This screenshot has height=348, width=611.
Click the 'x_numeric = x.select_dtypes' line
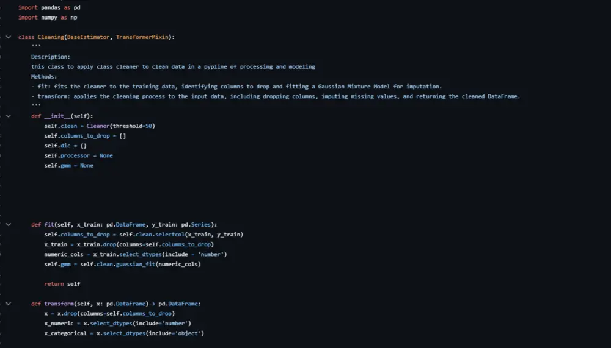point(118,323)
